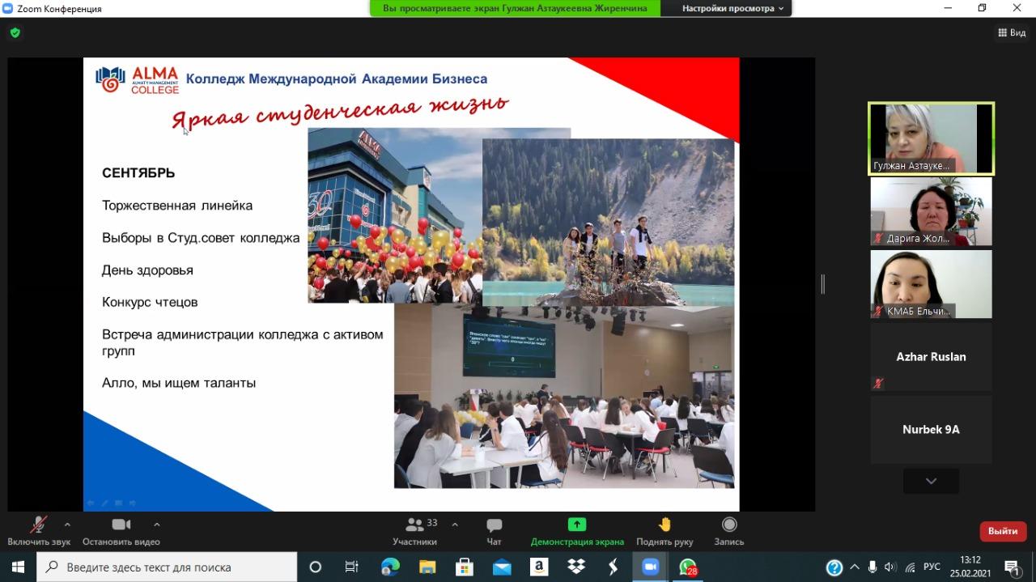Raise hand with Поднять руку icon
The height and width of the screenshot is (582, 1036).
(664, 525)
